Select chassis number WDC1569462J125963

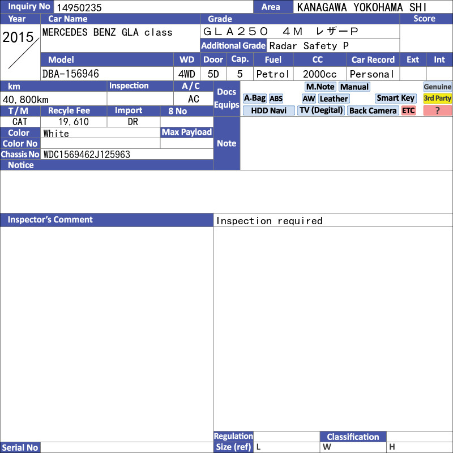[x=87, y=155]
